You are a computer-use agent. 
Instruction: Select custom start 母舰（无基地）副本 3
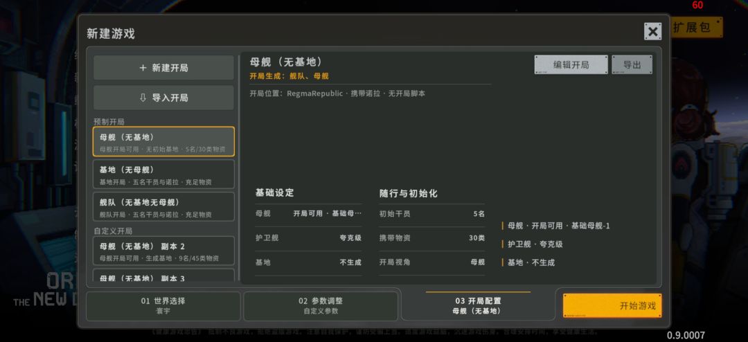(x=163, y=276)
